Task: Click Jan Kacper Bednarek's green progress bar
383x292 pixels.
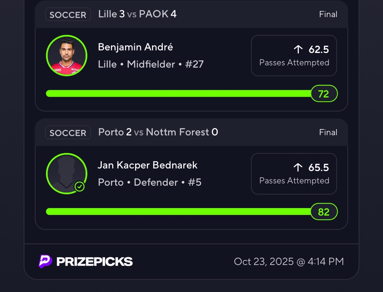Action: click(178, 212)
